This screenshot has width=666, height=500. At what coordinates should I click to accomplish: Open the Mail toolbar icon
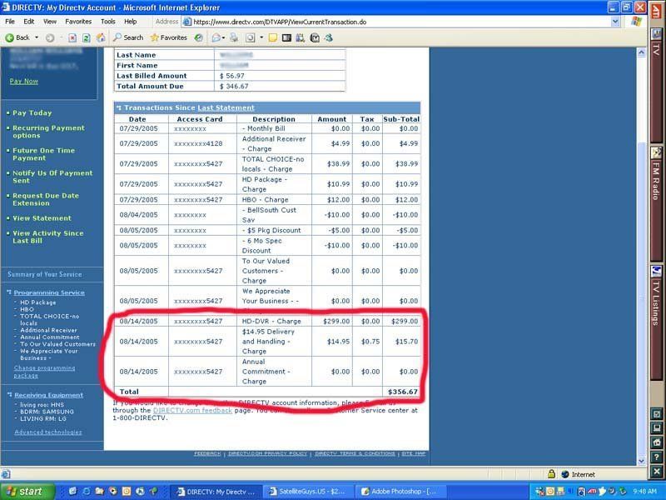[216, 37]
